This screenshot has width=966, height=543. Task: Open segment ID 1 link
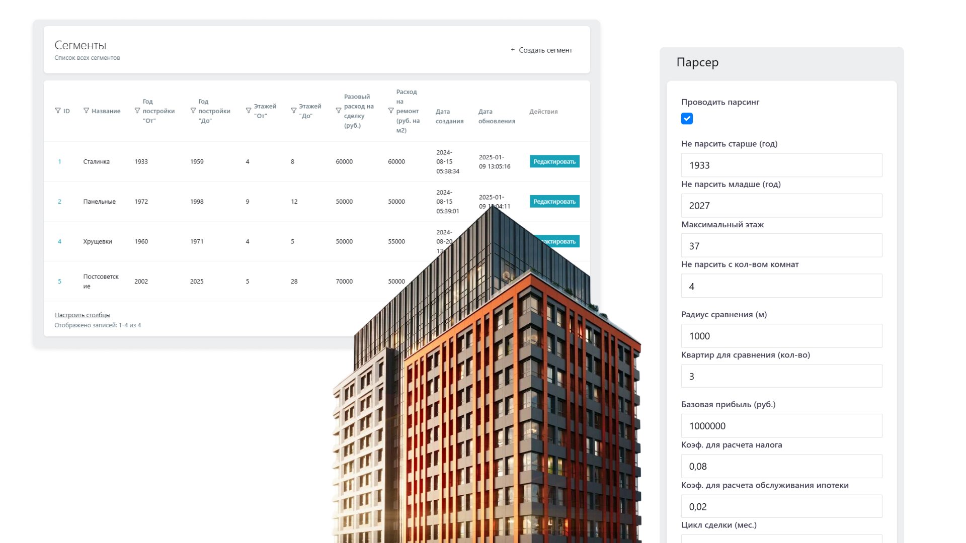(59, 161)
